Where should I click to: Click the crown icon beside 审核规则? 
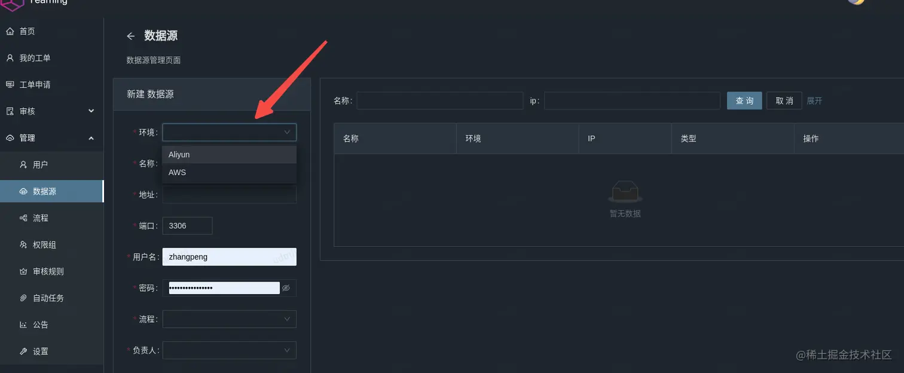[x=23, y=271]
